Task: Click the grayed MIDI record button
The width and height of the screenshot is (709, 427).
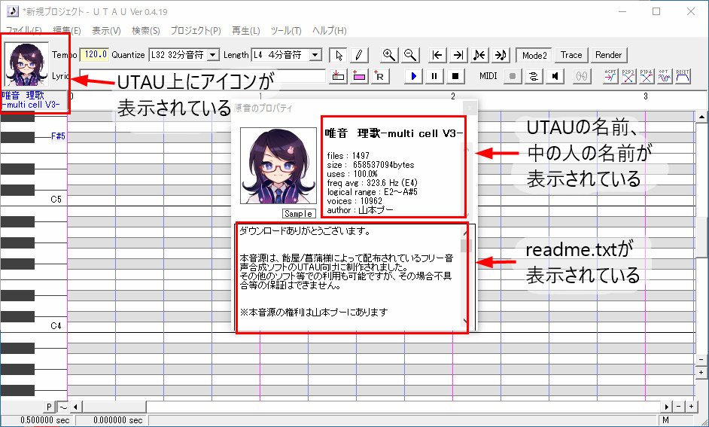Action: (x=513, y=76)
